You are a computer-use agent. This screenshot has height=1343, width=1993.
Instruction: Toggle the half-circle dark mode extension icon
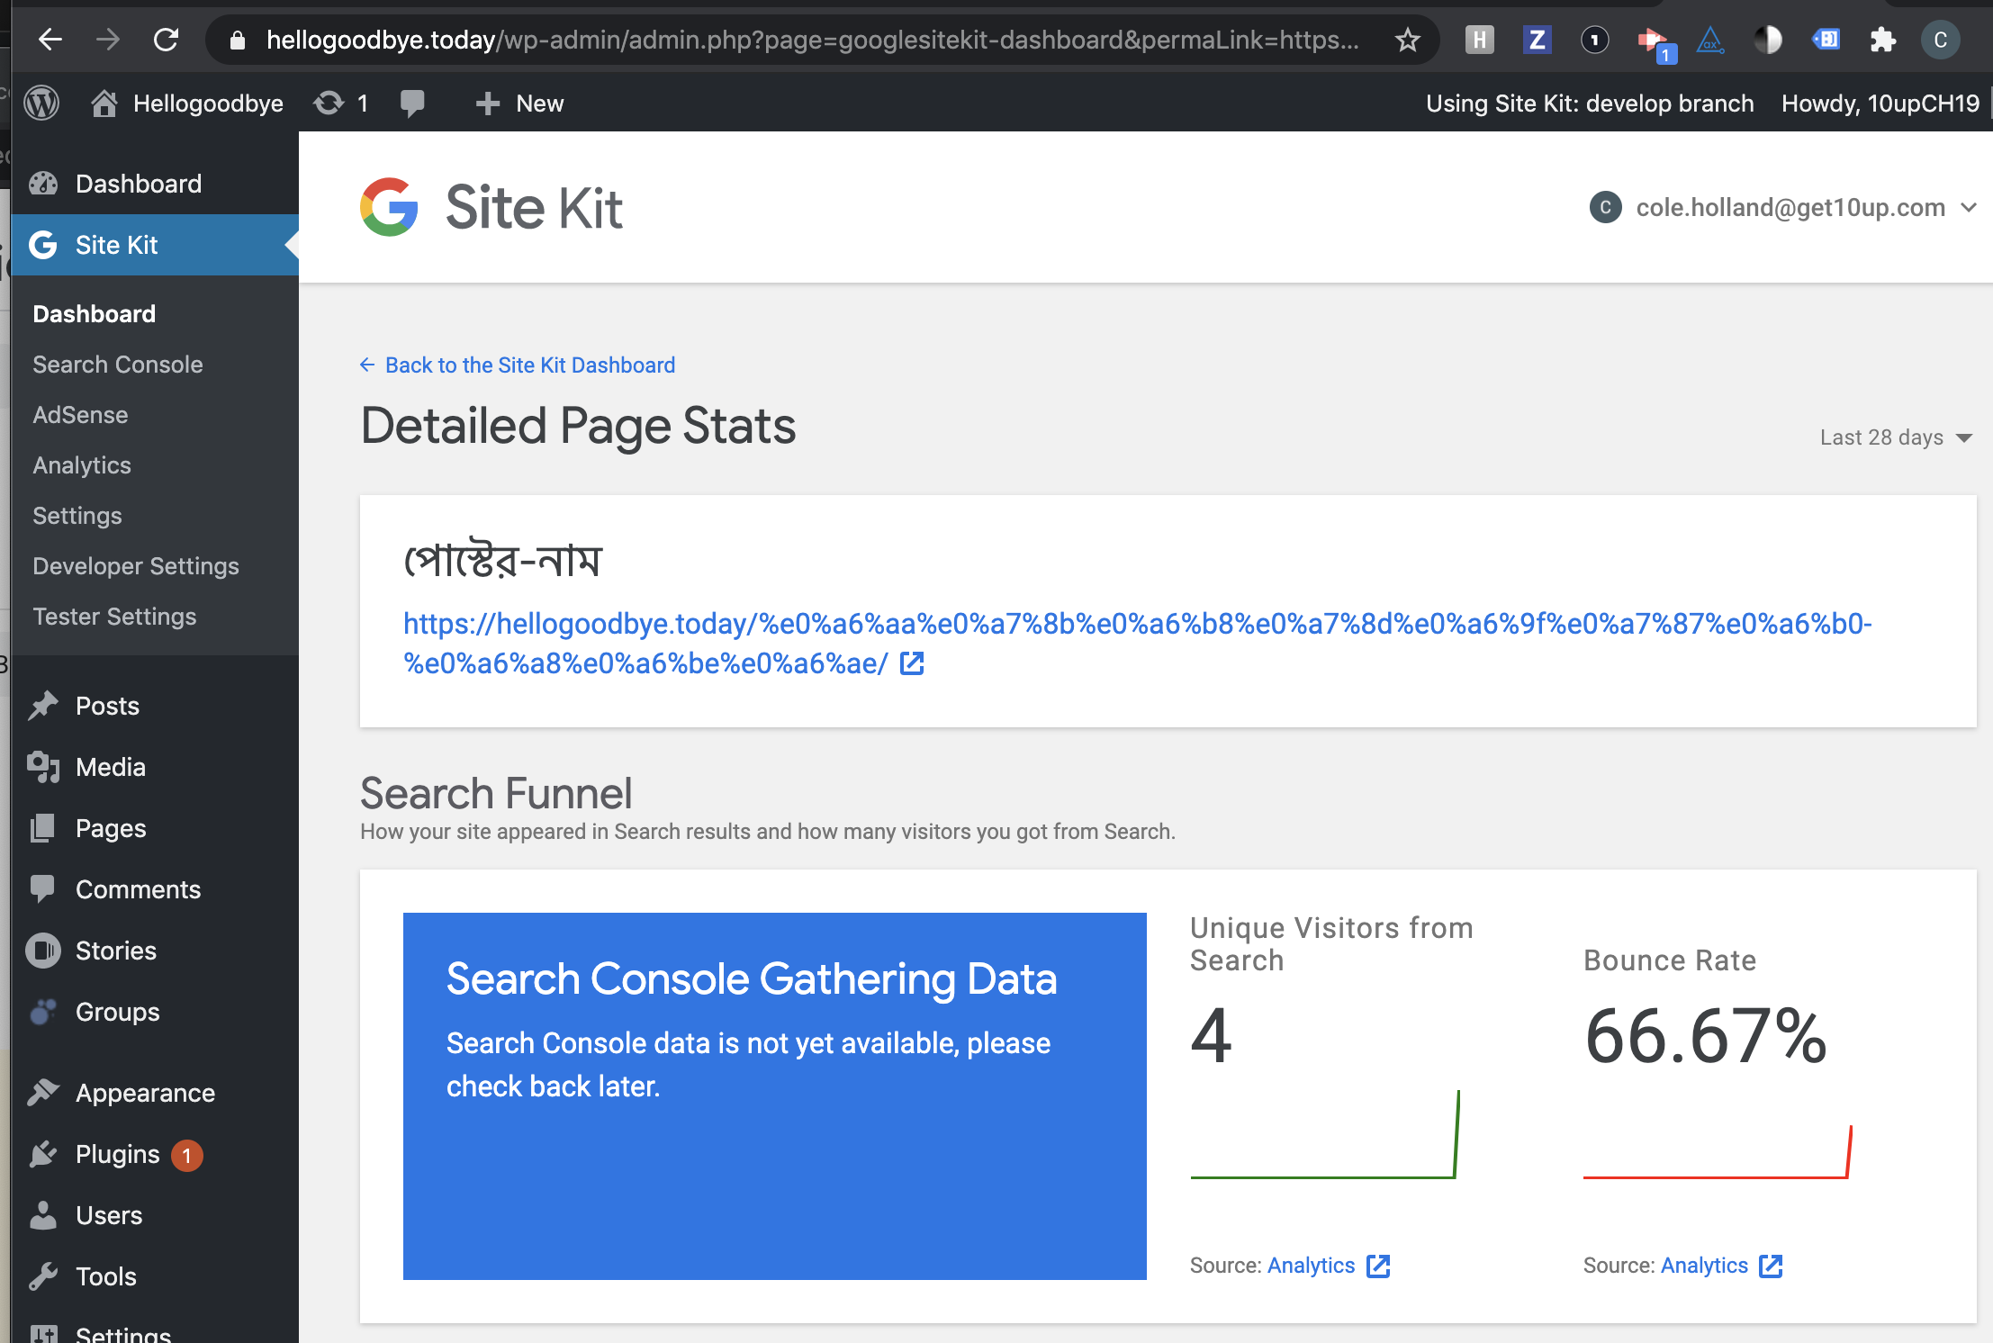(x=1767, y=40)
